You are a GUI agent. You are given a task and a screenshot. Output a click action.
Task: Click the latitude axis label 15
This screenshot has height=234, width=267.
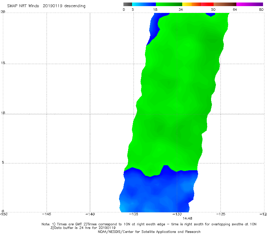[x=3, y=63]
